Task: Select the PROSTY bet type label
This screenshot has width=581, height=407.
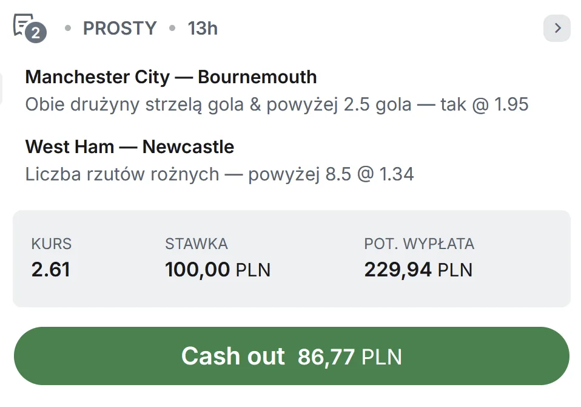Action: [x=119, y=28]
